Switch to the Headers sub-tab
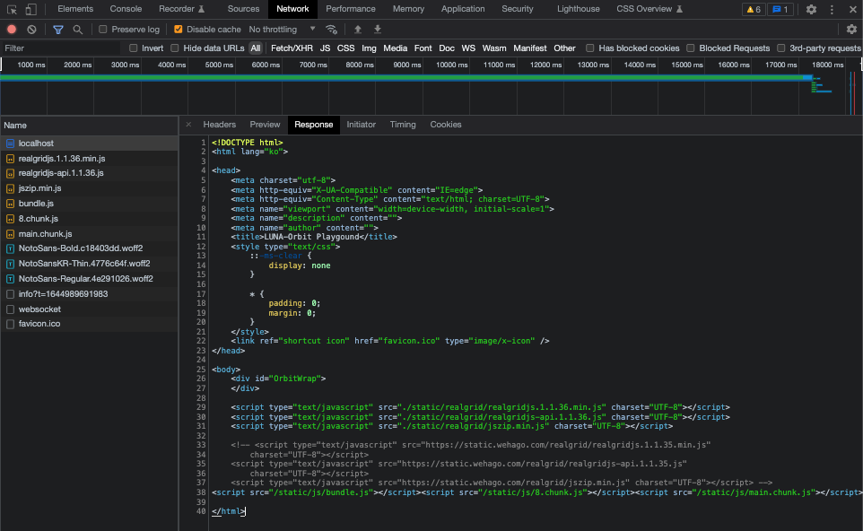 tap(219, 125)
